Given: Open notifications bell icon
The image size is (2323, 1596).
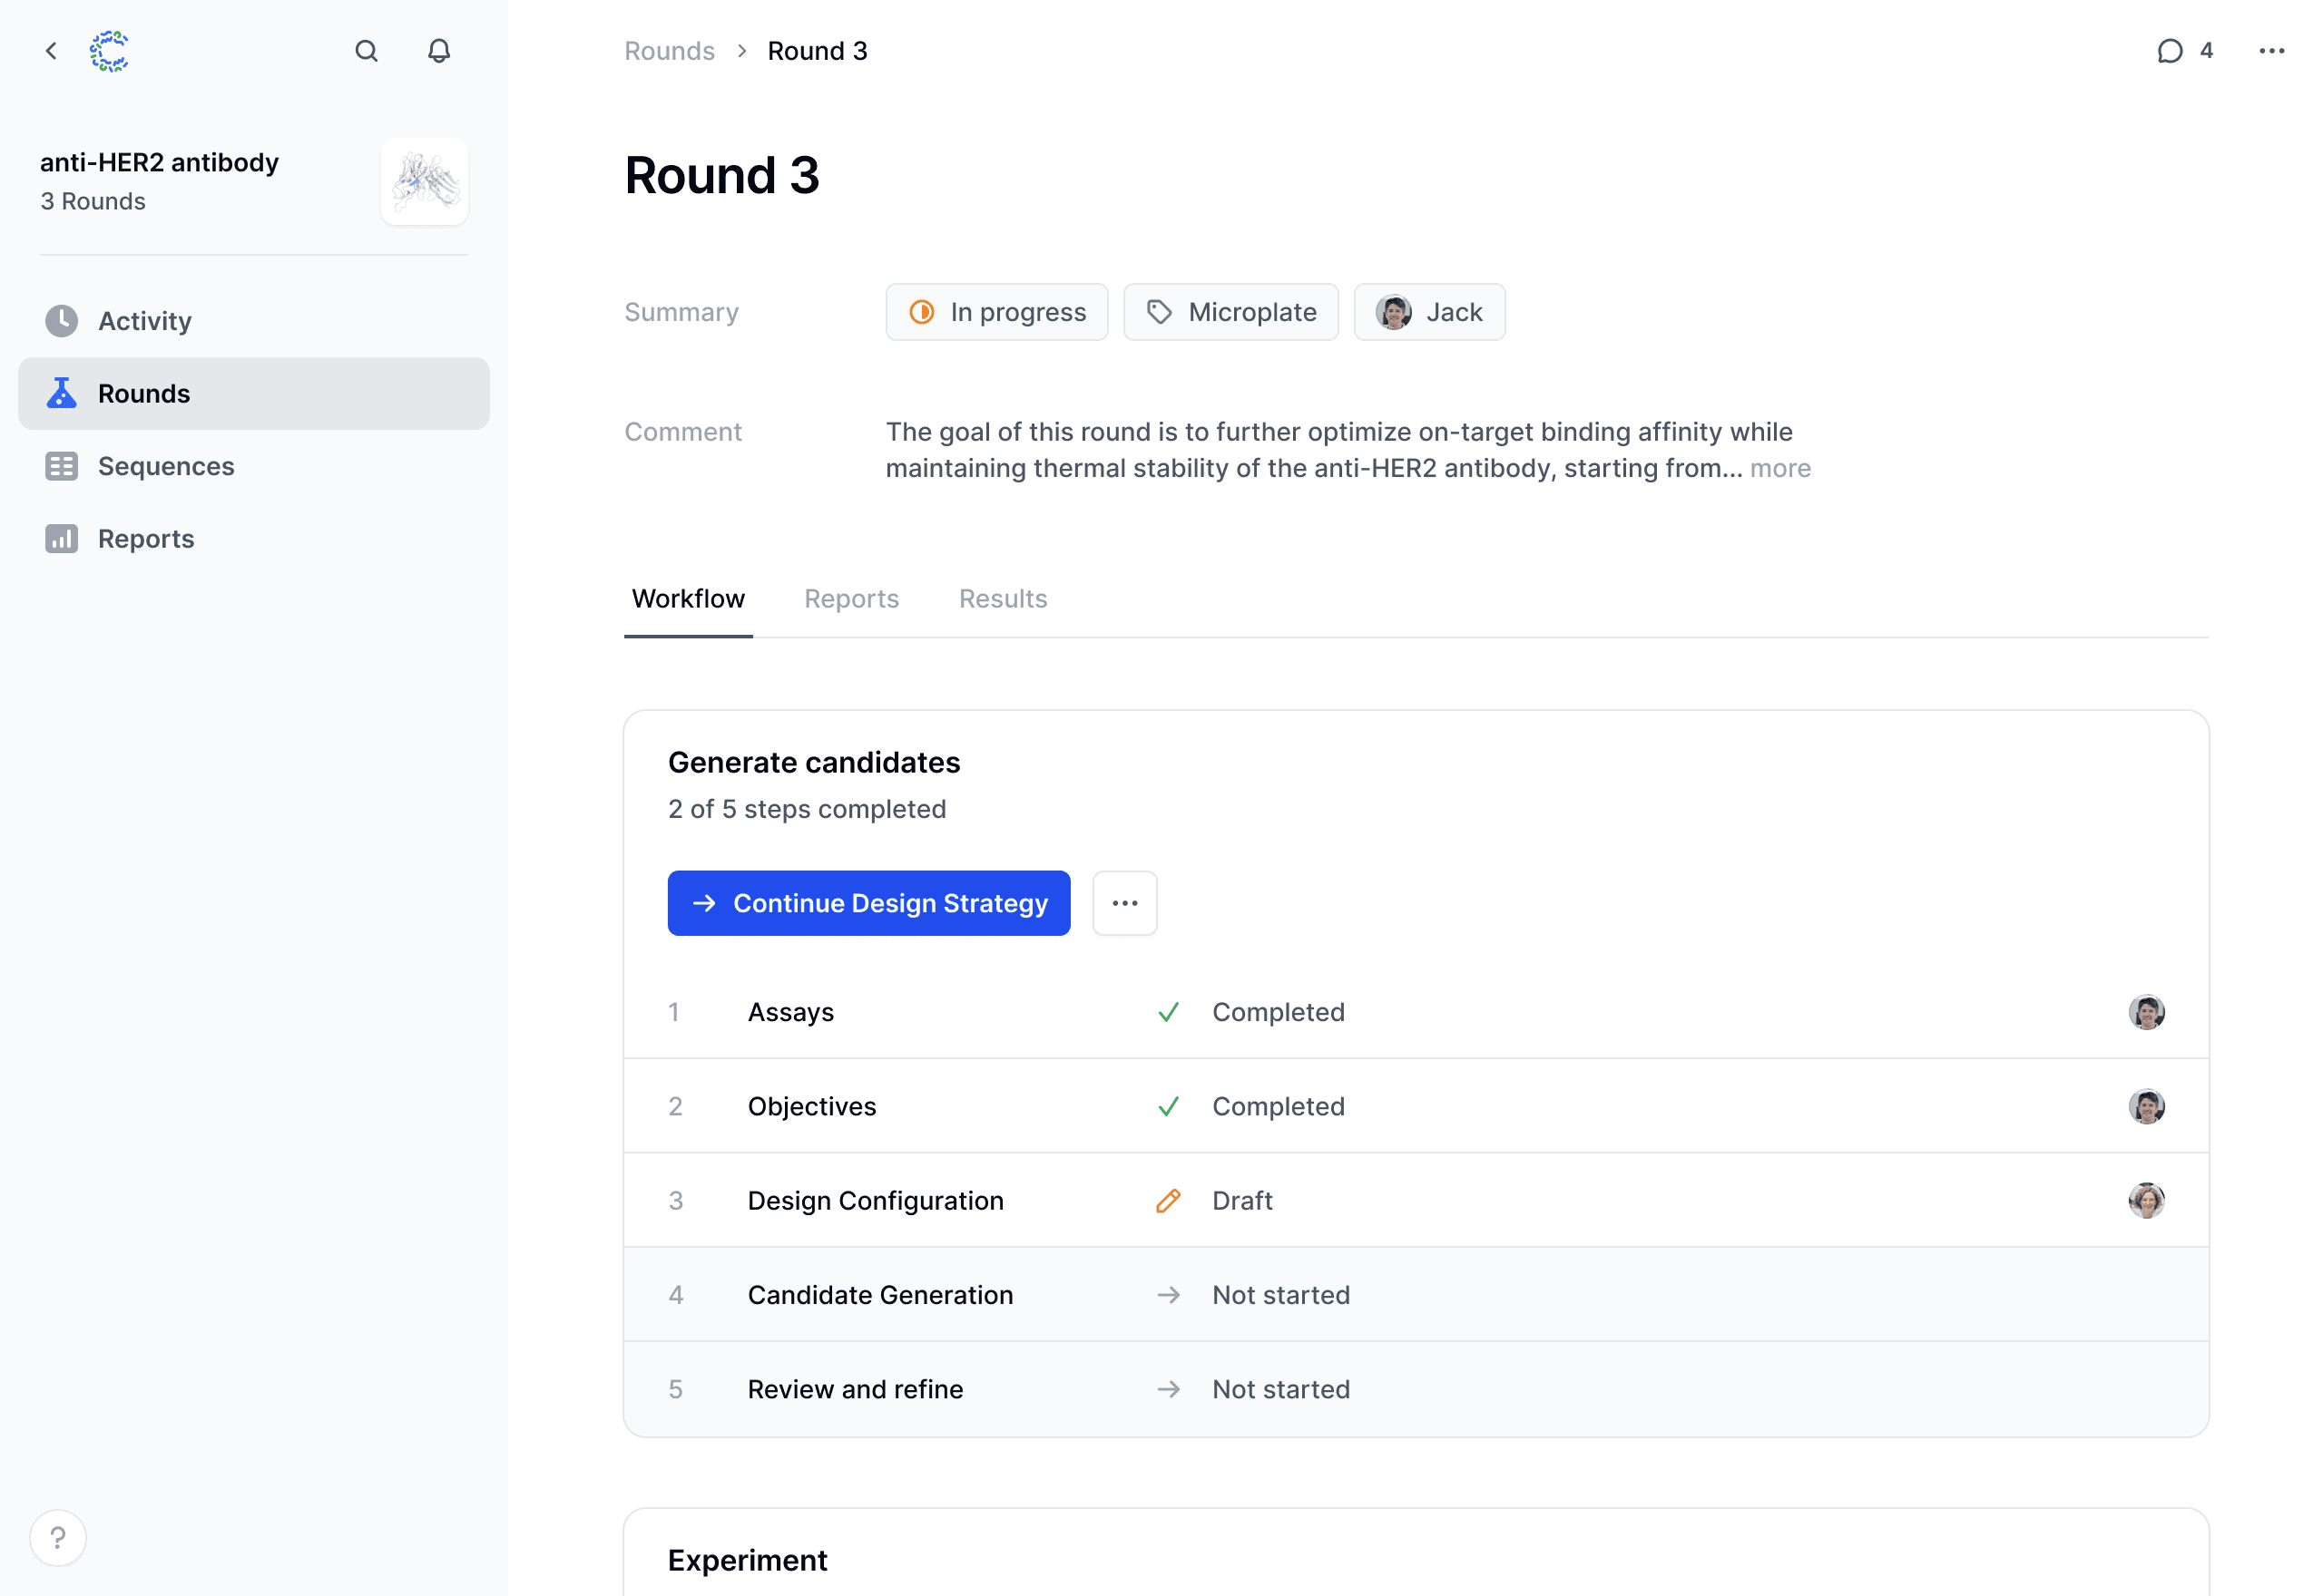Looking at the screenshot, I should point(438,51).
